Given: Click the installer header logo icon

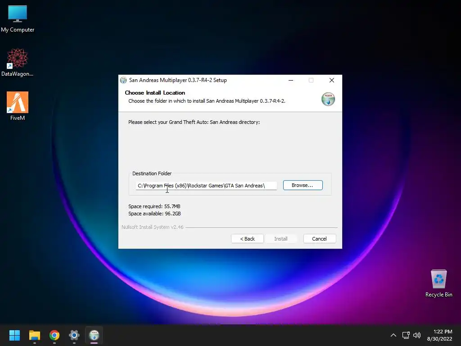Looking at the screenshot, I should (328, 99).
